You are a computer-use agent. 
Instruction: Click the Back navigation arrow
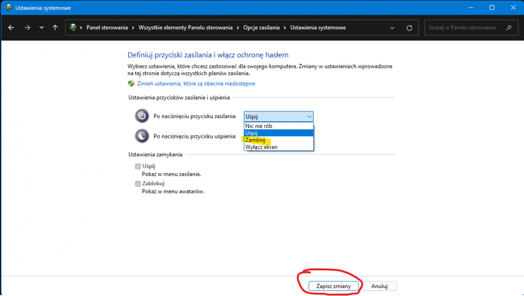(x=12, y=28)
